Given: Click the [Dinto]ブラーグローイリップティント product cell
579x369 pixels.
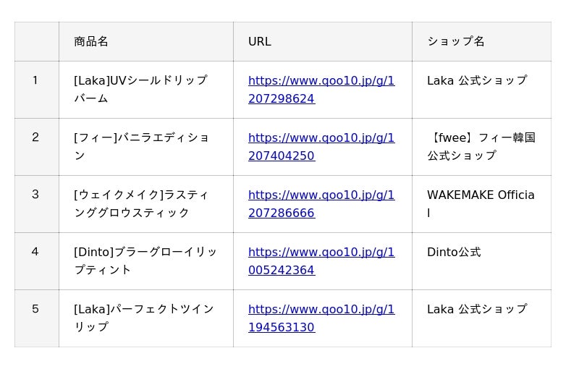Looking at the screenshot, I should (x=146, y=261).
